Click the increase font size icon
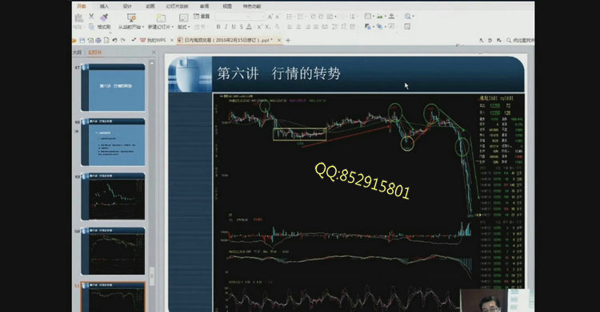The height and width of the screenshot is (312, 600). tap(270, 17)
